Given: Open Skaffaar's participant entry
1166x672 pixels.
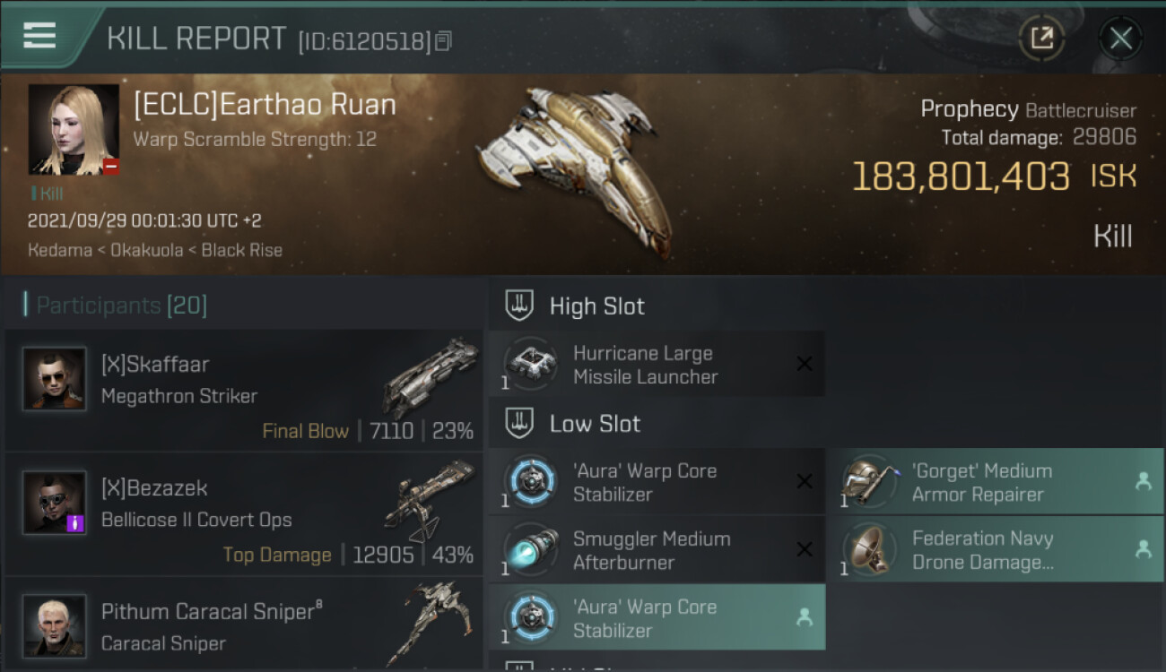Looking at the screenshot, I should (244, 390).
